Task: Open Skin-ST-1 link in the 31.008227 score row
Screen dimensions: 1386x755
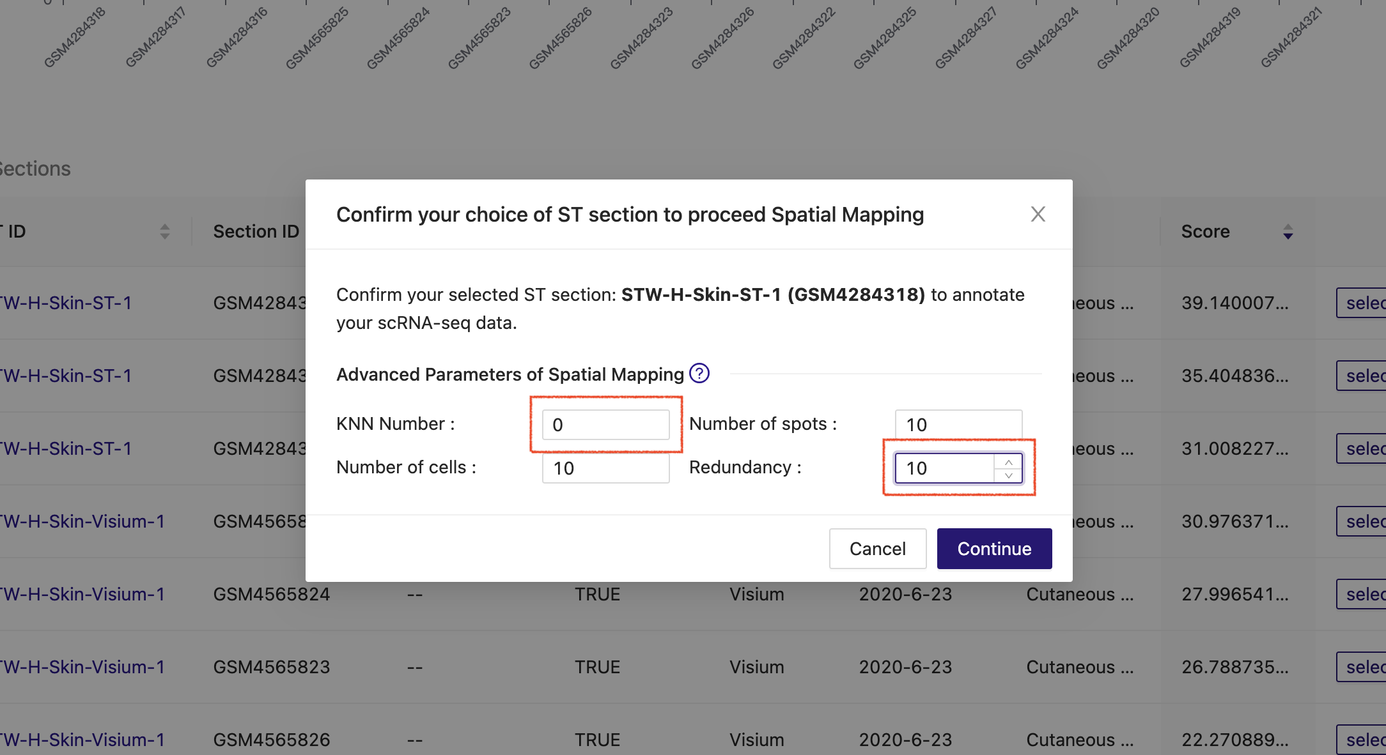Action: click(66, 448)
